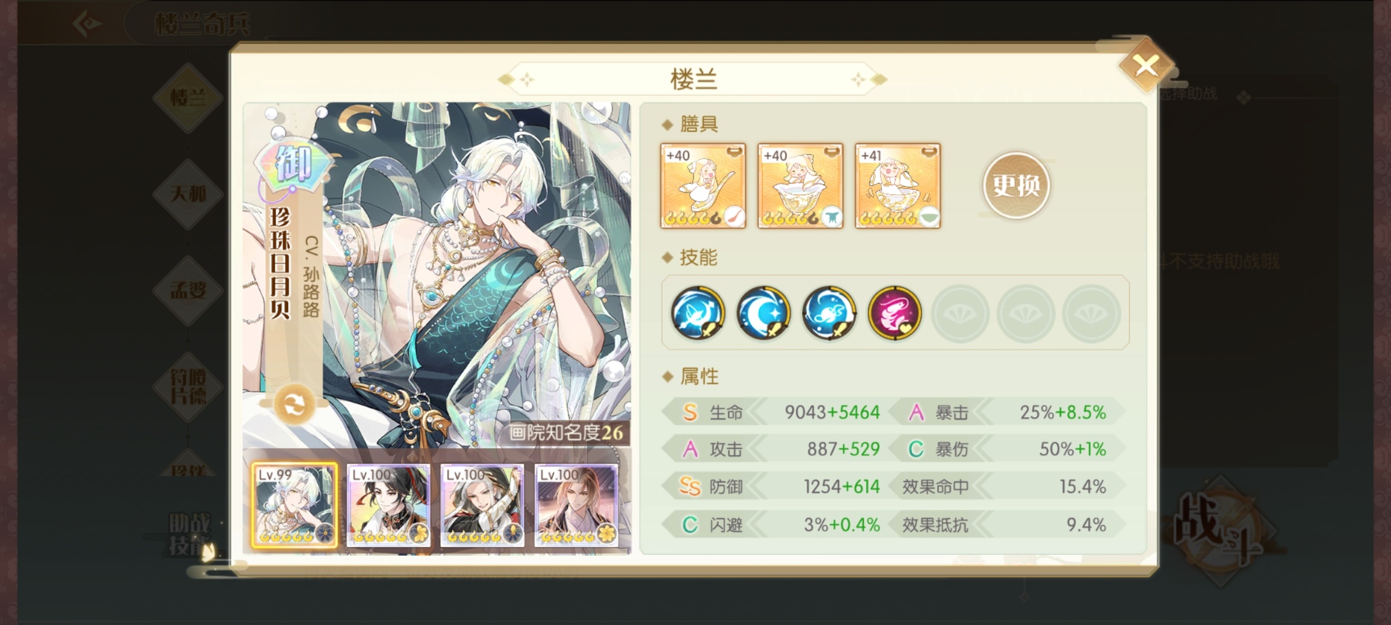Select the Lv.99 white-haired character thumbnail

(x=294, y=505)
